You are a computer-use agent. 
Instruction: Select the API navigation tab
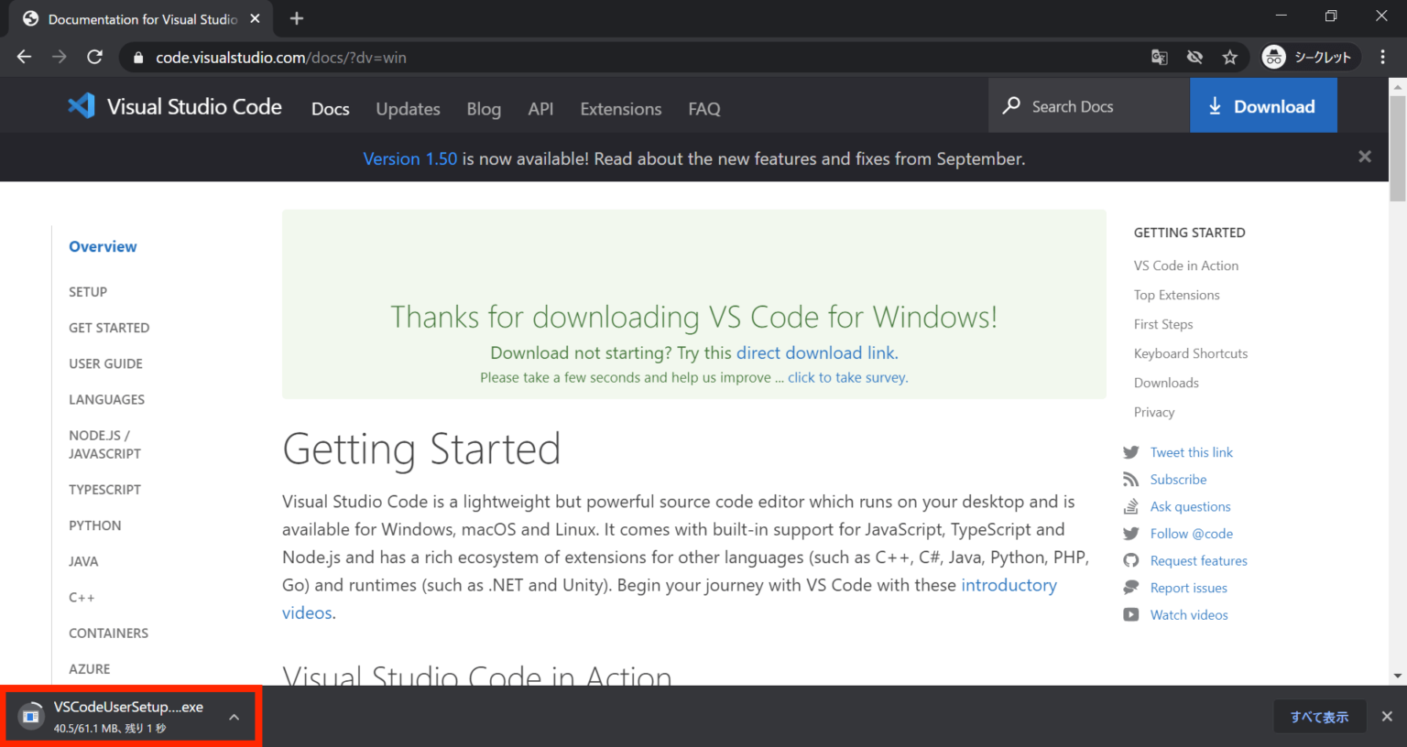click(540, 108)
